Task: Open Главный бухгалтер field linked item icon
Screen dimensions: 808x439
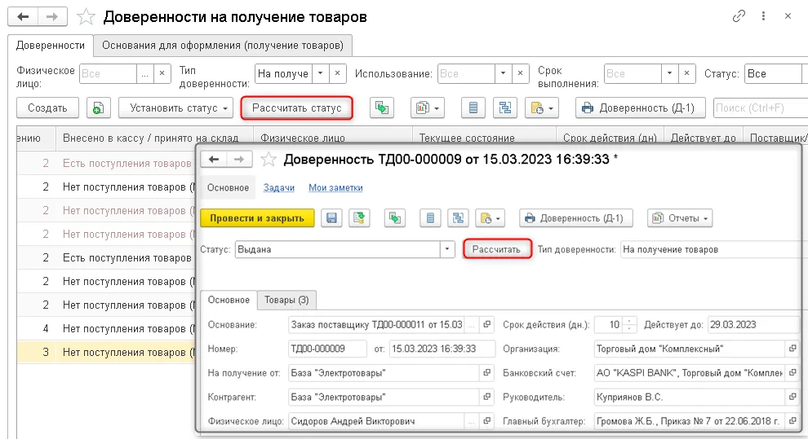Action: (792, 421)
